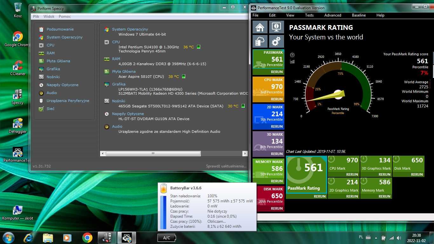Viewport: 434px width, 244px height.
Task: Open Nośniki in Speccy sidebar
Action: click(x=53, y=77)
